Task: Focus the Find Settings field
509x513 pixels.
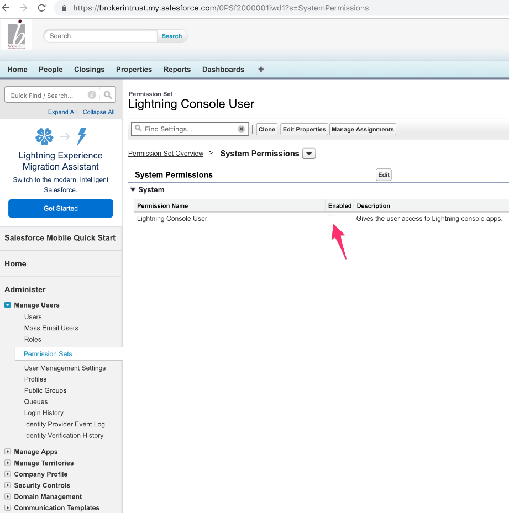Action: pyautogui.click(x=190, y=129)
